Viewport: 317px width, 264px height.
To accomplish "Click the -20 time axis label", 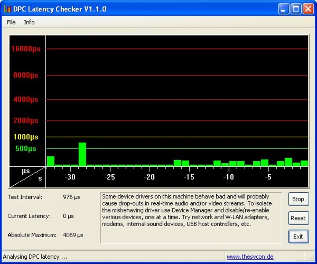I will pos(149,177).
